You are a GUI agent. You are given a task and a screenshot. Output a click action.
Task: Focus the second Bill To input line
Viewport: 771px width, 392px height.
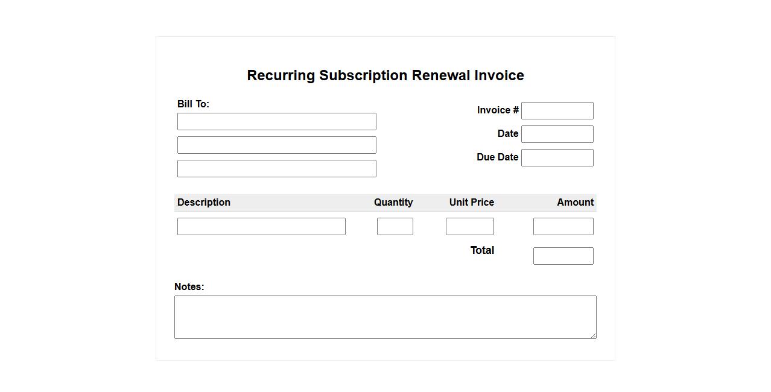(276, 145)
